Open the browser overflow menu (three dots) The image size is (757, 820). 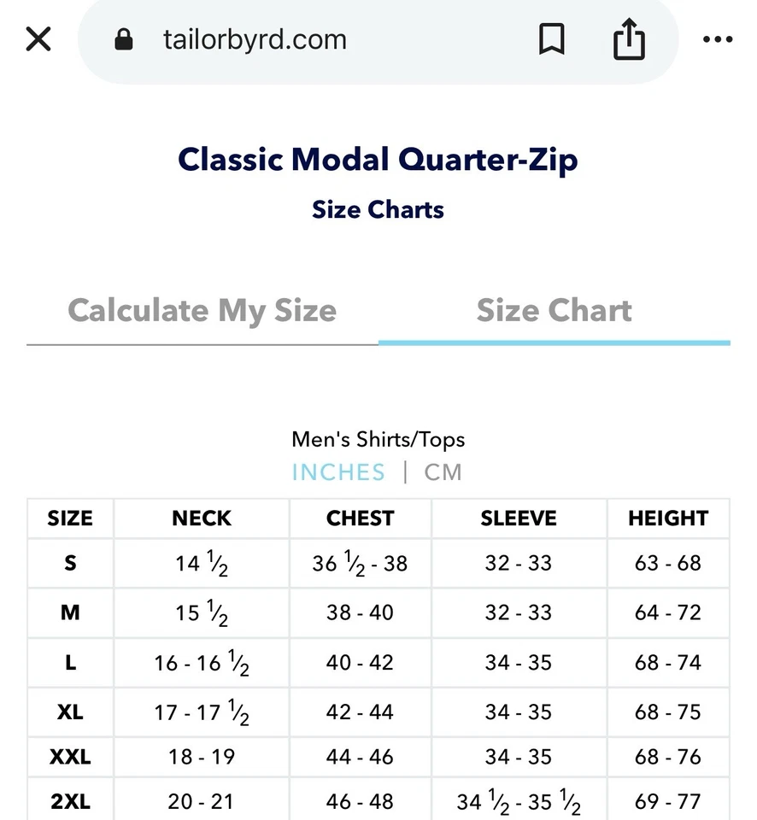point(718,39)
